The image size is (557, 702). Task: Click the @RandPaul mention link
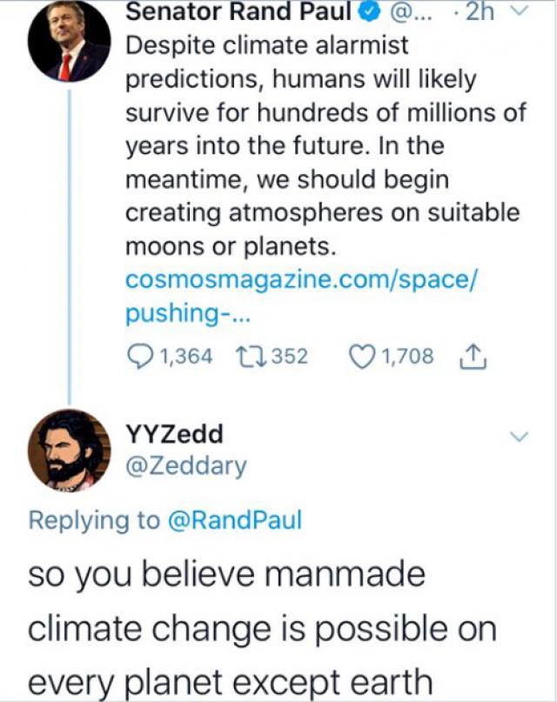pos(234,520)
